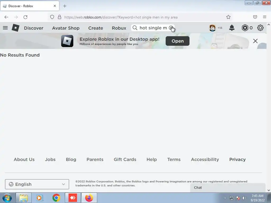Open the tracking protection shield
This screenshot has width=271, height=203.
(52, 17)
